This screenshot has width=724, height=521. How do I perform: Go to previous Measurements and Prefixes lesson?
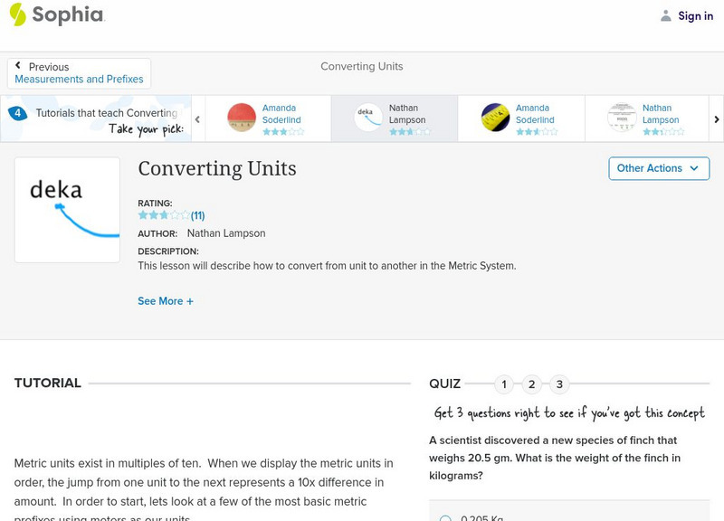click(79, 73)
